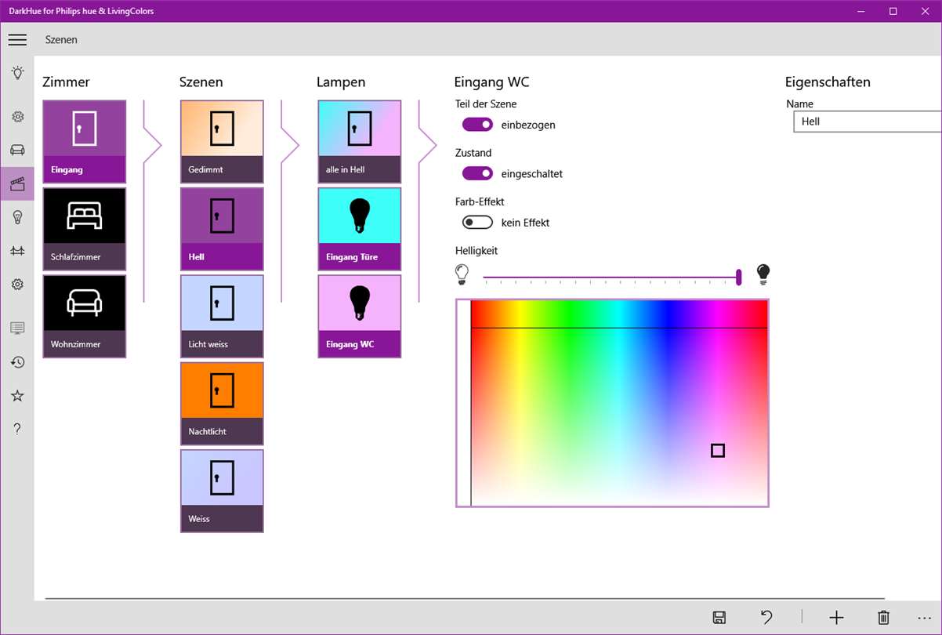Select the Eingang Türe lamp tile

(x=360, y=229)
